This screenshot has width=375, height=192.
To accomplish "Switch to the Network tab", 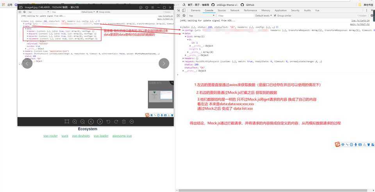I will click(x=235, y=11).
